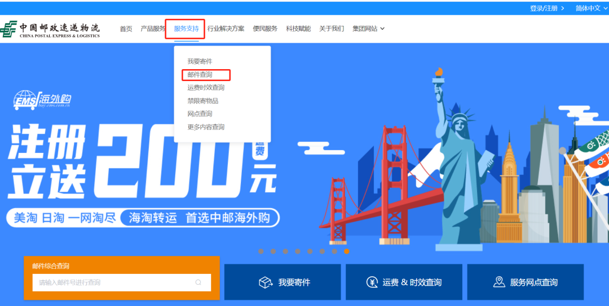Select 更多内容查询 in the dropdown menu
The width and height of the screenshot is (609, 306).
point(206,127)
